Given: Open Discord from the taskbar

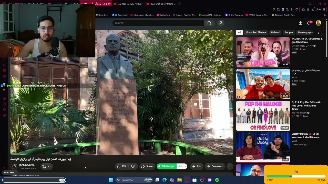Looking at the screenshot, I should 210,180.
